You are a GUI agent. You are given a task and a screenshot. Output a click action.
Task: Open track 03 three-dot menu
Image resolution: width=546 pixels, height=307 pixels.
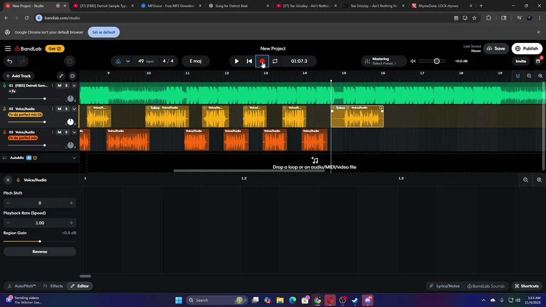tap(52, 132)
